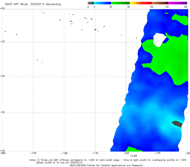Click the magenta 64-80 segment of color bar

178,3
